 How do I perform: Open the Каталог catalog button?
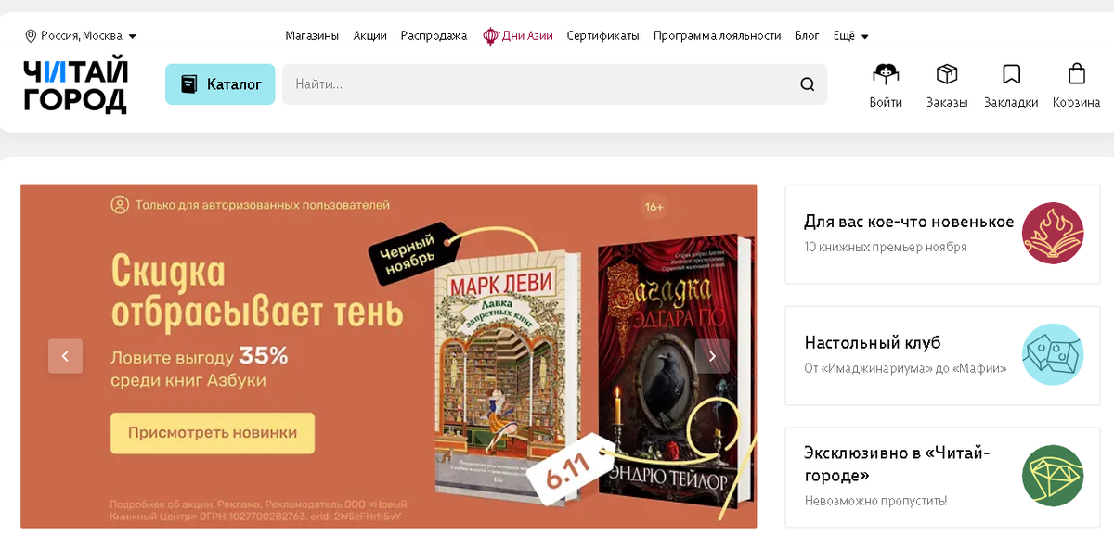click(x=220, y=84)
